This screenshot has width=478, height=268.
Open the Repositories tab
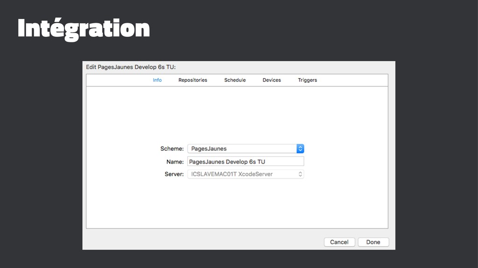point(193,80)
